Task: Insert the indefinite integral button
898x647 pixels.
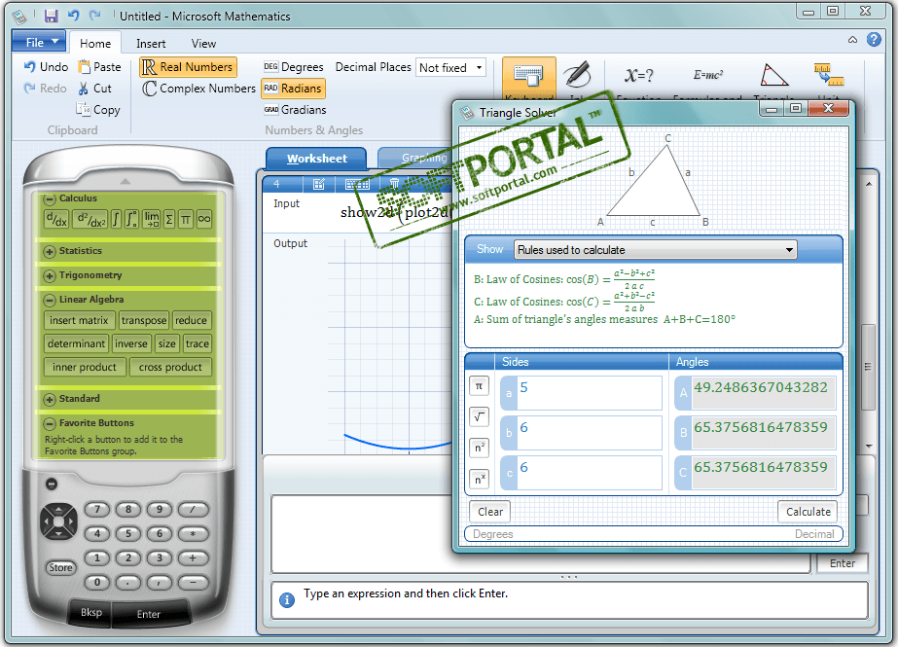Action: pyautogui.click(x=116, y=219)
